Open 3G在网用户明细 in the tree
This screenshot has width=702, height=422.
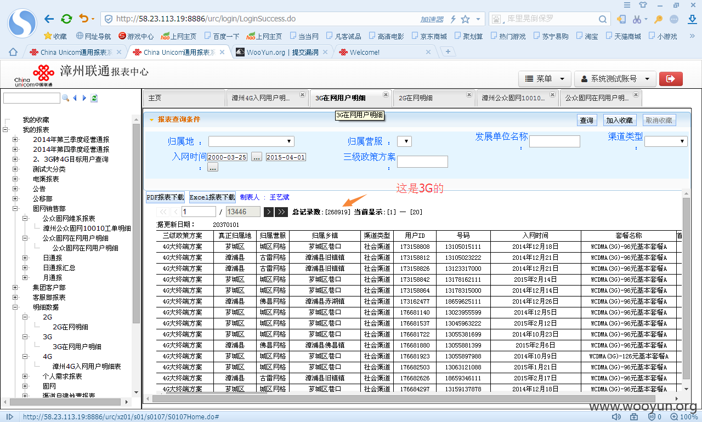pyautogui.click(x=77, y=347)
